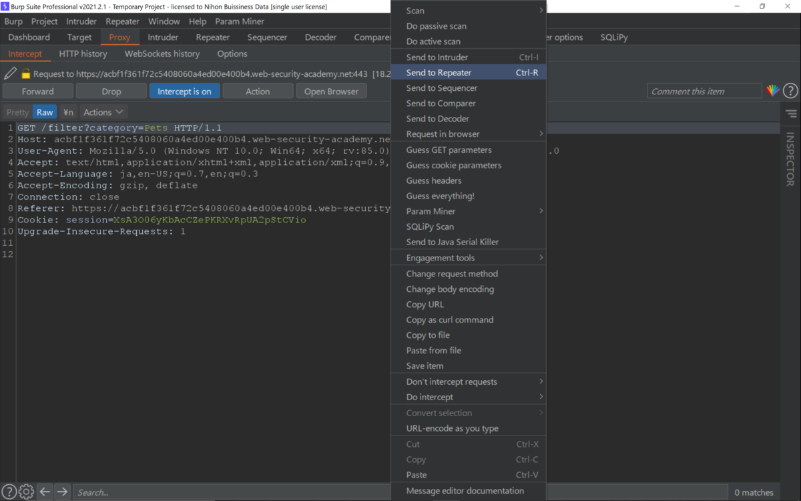Click the help icon next to comment field
Screen dimensions: 801x501
(790, 91)
